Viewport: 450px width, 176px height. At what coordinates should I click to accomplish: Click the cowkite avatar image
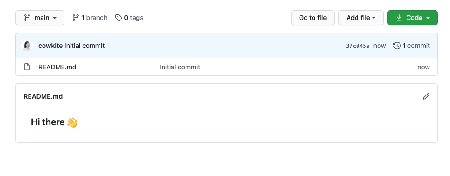[x=27, y=46]
